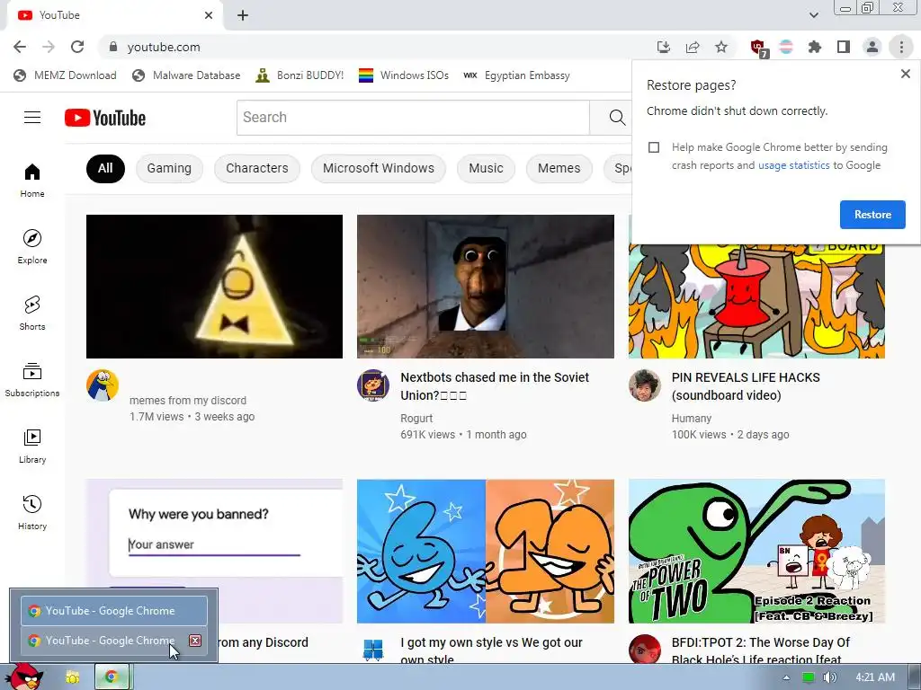Click the browser forward arrow
This screenshot has width=921, height=690.
point(49,47)
